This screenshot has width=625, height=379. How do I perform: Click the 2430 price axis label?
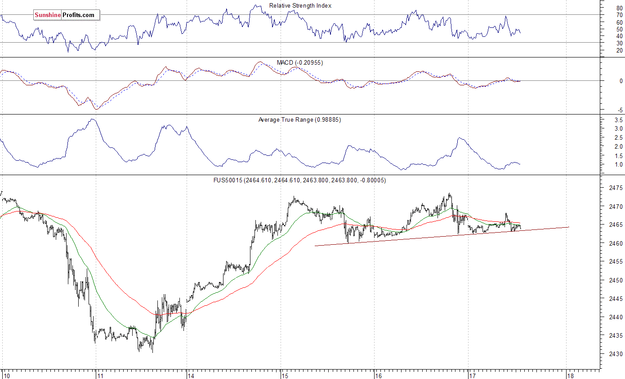pos(616,354)
